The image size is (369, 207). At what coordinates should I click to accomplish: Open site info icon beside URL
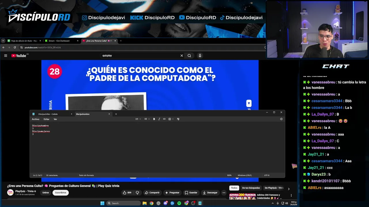(21, 47)
